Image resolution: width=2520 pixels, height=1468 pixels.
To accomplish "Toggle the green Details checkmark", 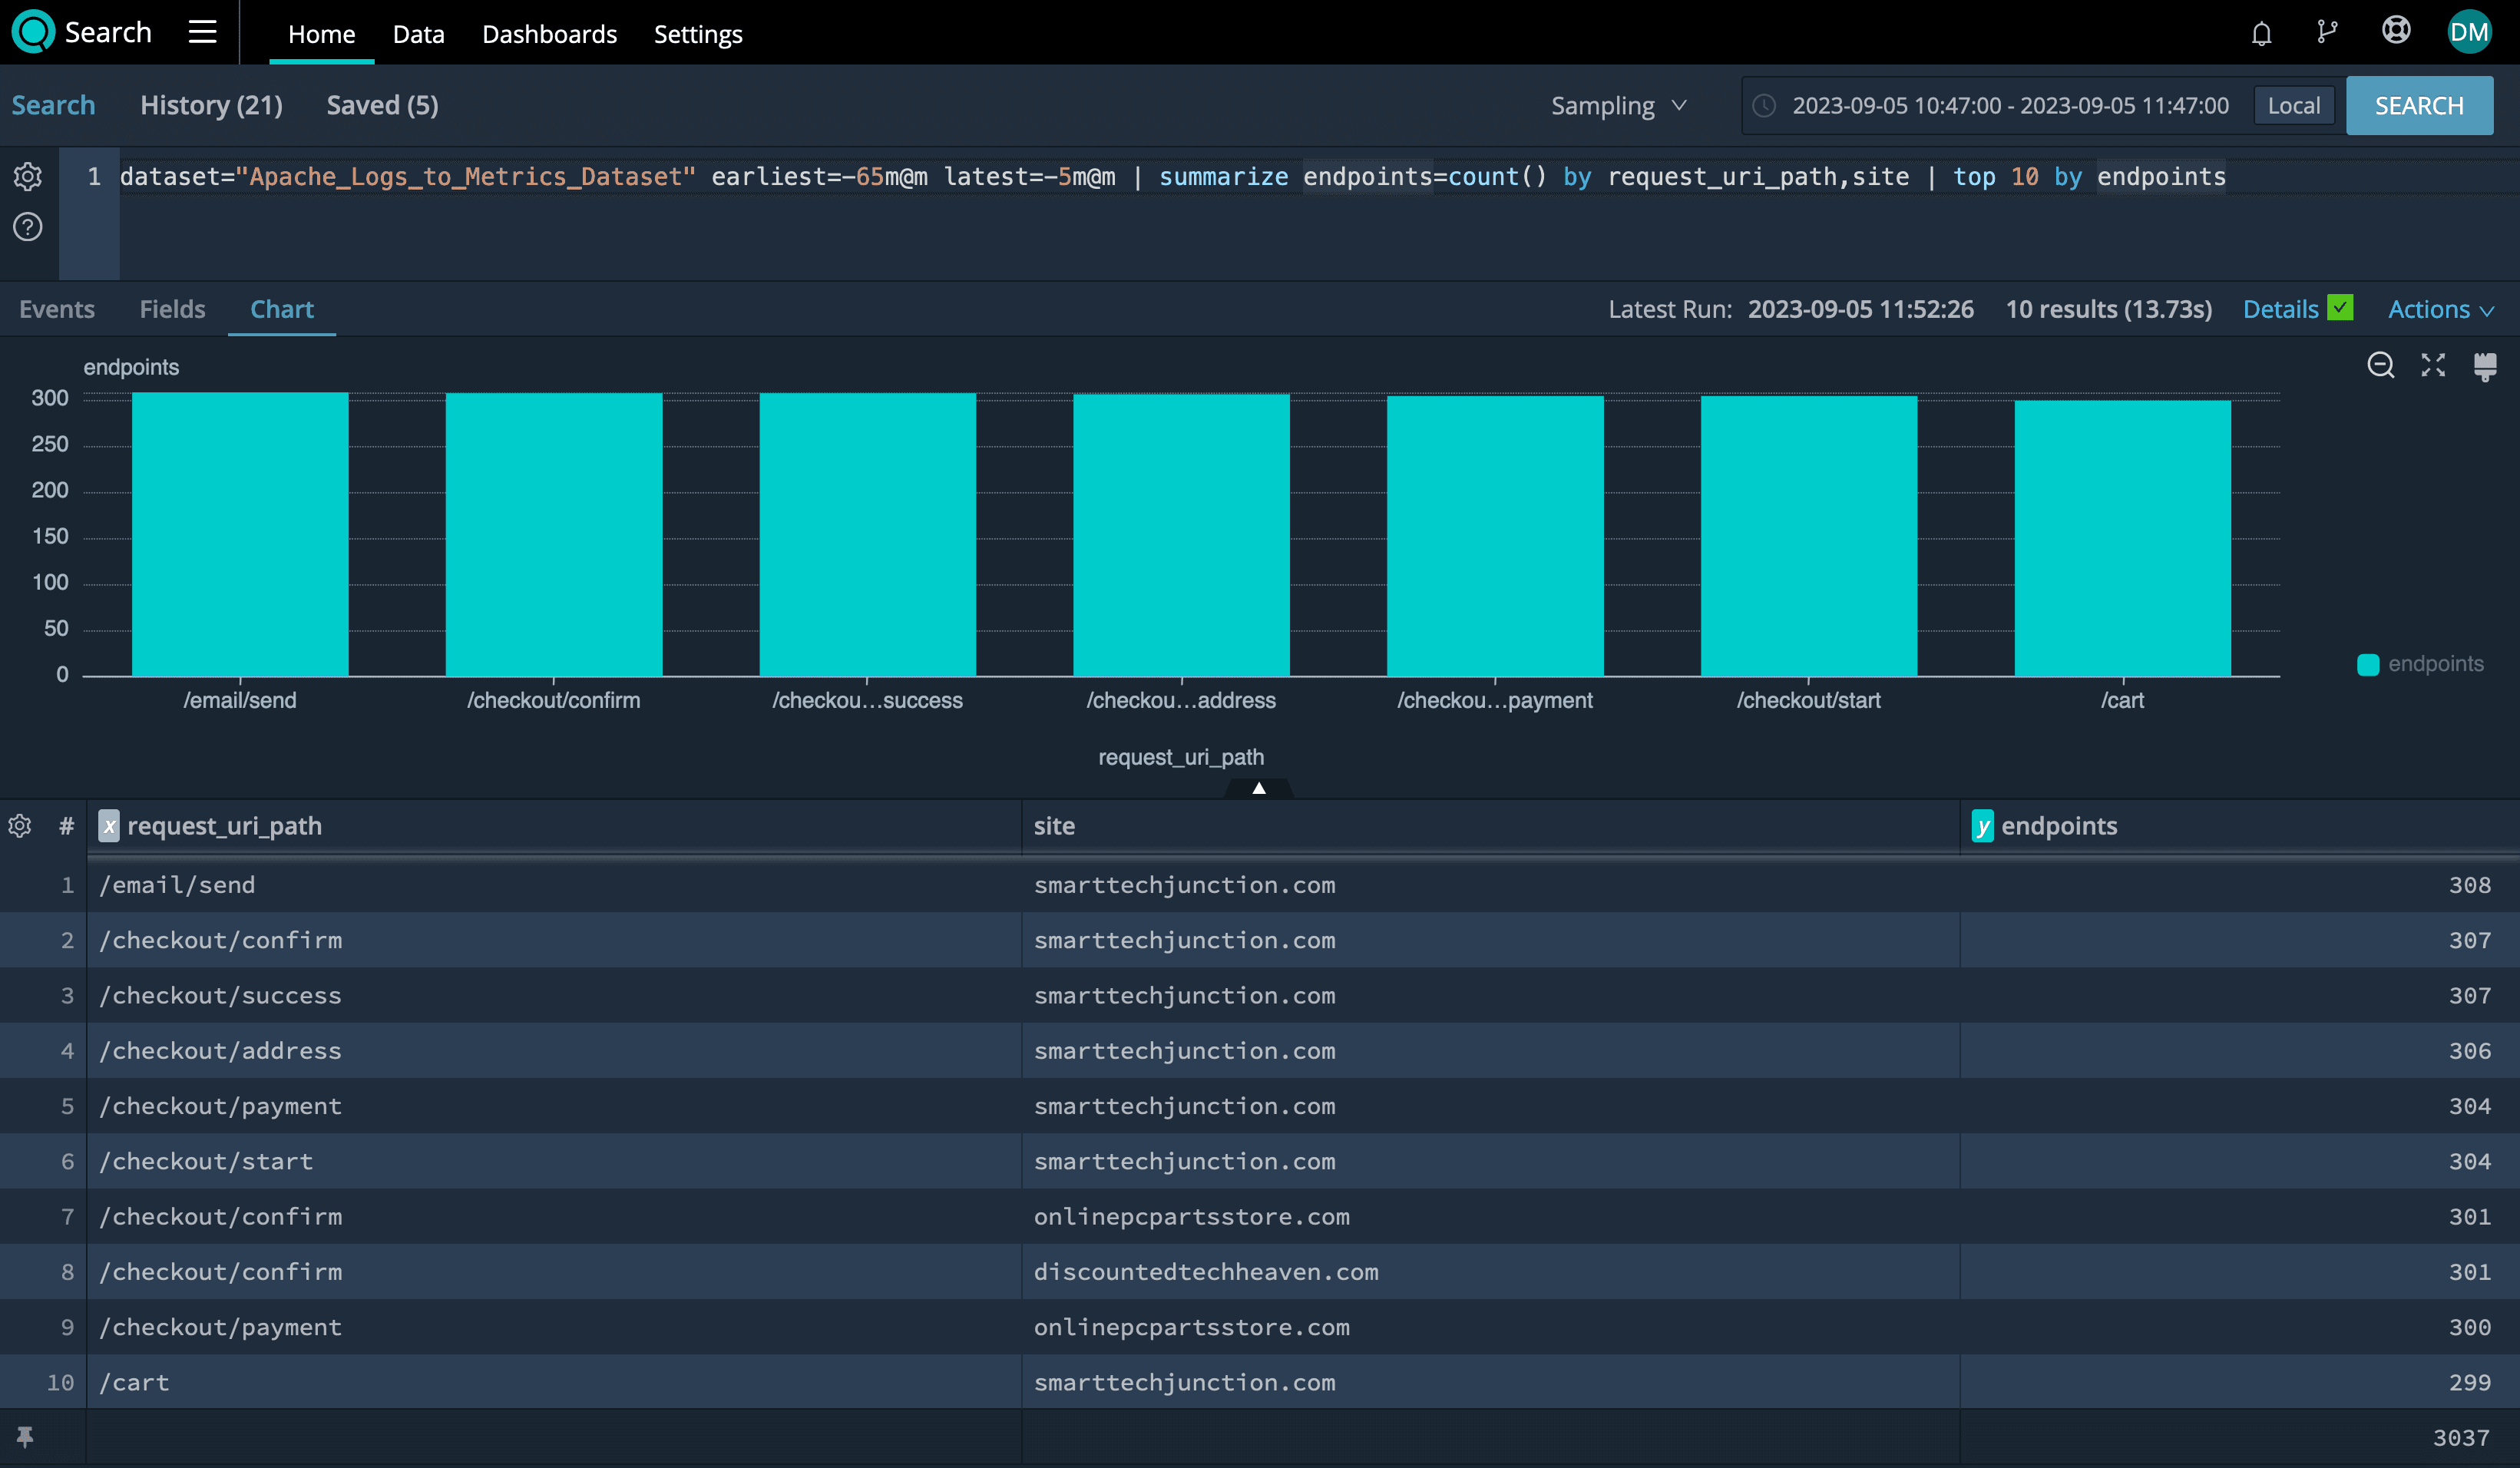I will [2340, 308].
